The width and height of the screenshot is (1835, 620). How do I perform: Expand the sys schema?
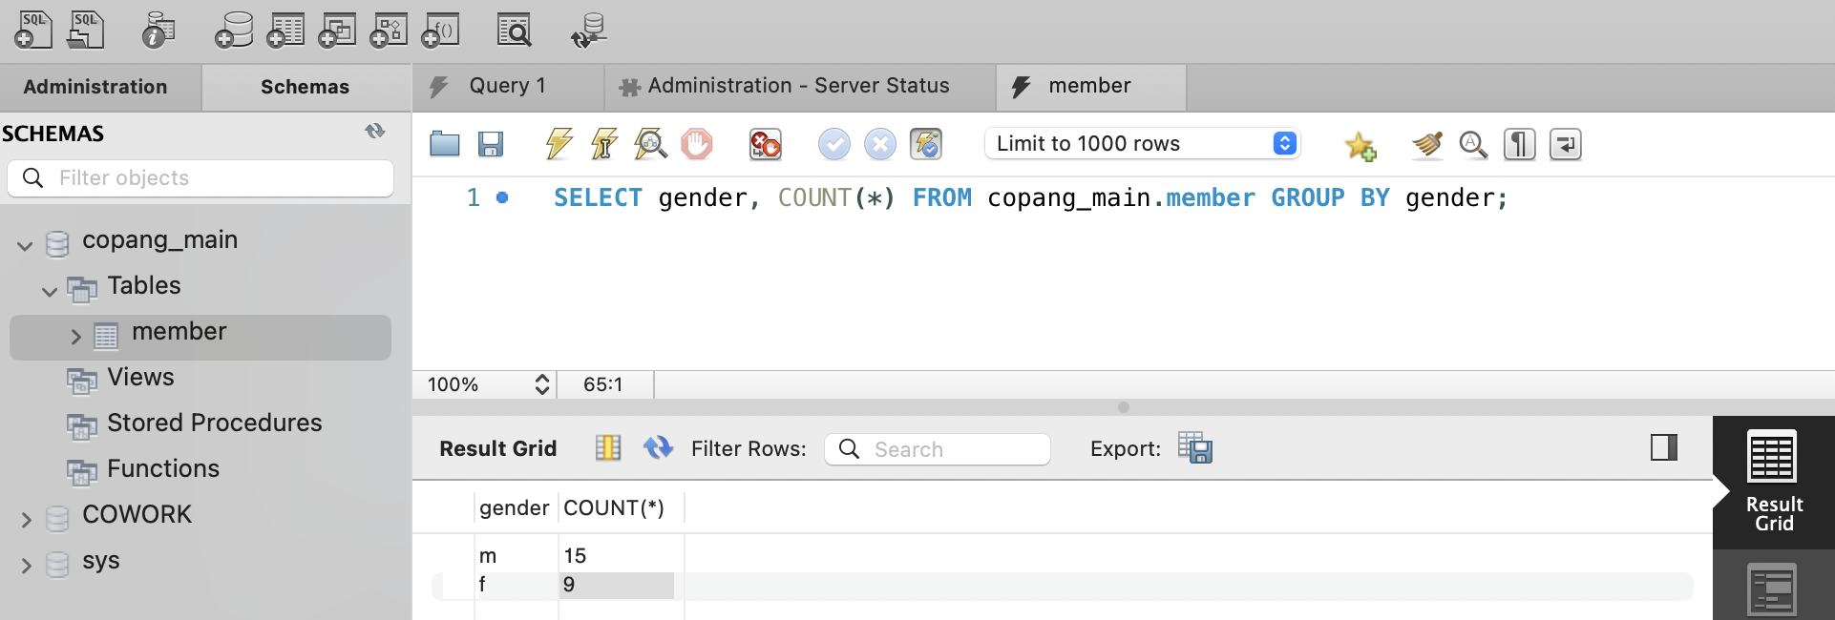pos(26,566)
